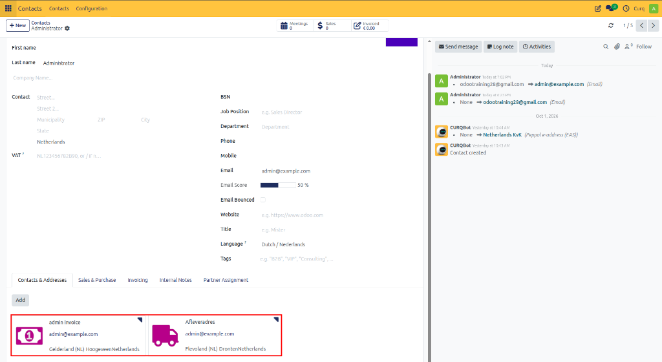Click the followers person icon
Screen dimensions: 662x362
(x=628, y=47)
